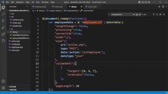Toggle find in selection
This screenshot has height=94, width=168.
click(x=160, y=14)
